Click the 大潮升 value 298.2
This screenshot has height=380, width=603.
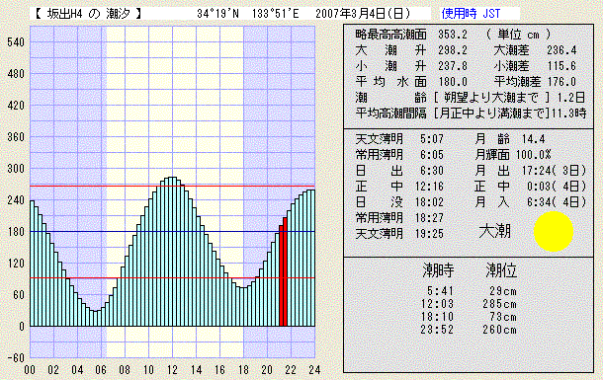pos(453,50)
